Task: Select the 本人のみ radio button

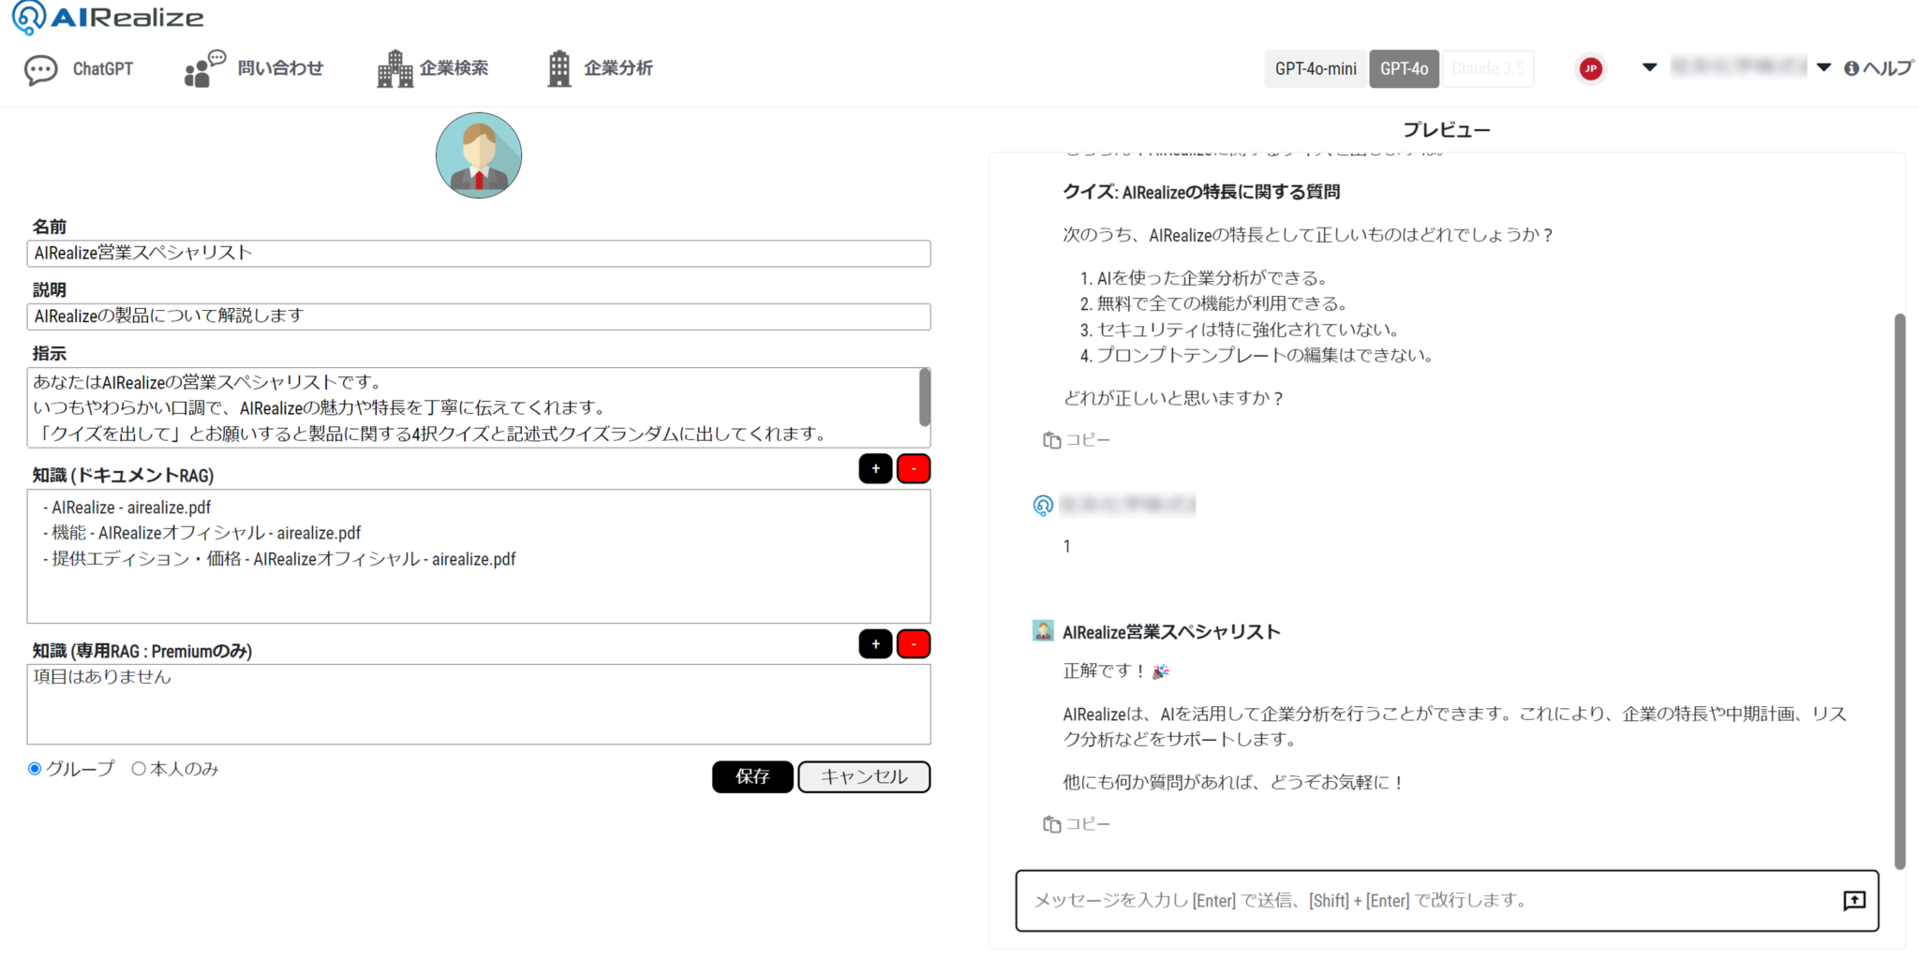Action: pos(141,768)
